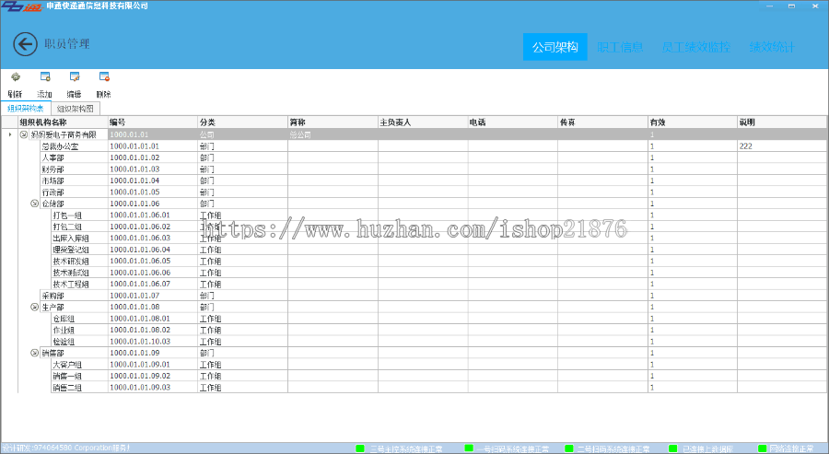Image resolution: width=829 pixels, height=454 pixels.
Task: Collapse the root company node 1000.01.01
Action: pos(24,134)
